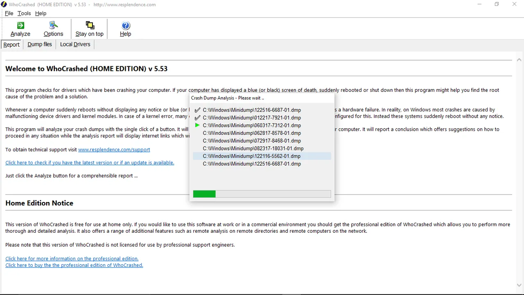This screenshot has width=524, height=295.
Task: Restore down the WhoCrashed window
Action: click(x=497, y=5)
